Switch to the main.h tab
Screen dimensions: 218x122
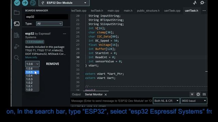[x=128, y=11]
